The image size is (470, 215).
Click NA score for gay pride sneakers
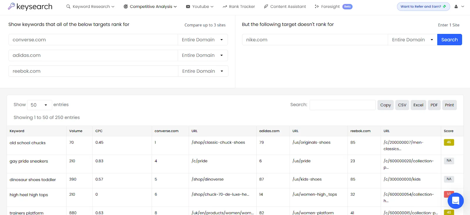click(449, 161)
